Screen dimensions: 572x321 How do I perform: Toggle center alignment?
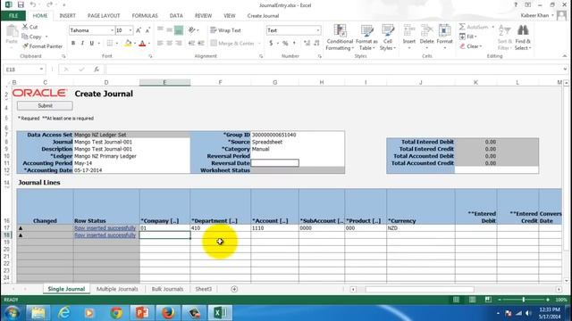(169, 44)
